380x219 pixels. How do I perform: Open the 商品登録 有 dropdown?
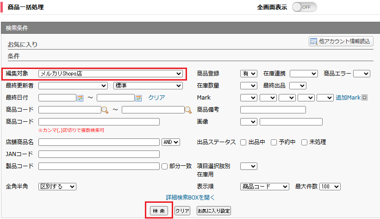click(249, 74)
